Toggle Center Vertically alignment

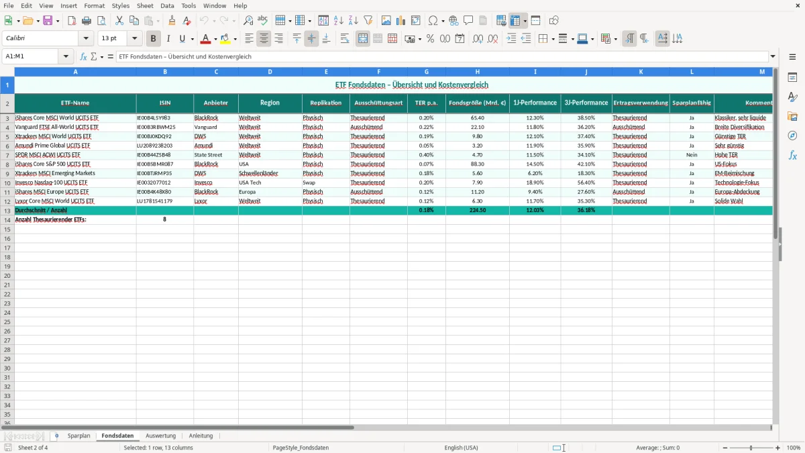pos(311,39)
